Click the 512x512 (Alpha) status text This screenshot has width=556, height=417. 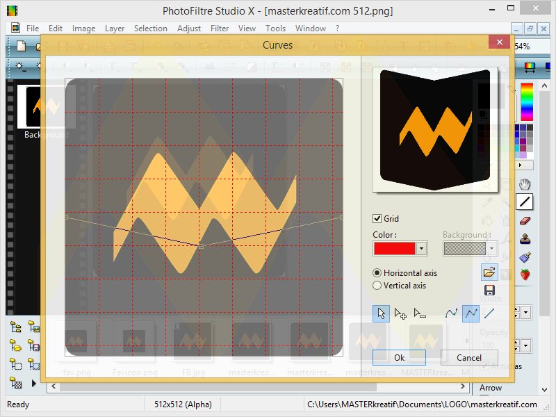[x=183, y=404]
